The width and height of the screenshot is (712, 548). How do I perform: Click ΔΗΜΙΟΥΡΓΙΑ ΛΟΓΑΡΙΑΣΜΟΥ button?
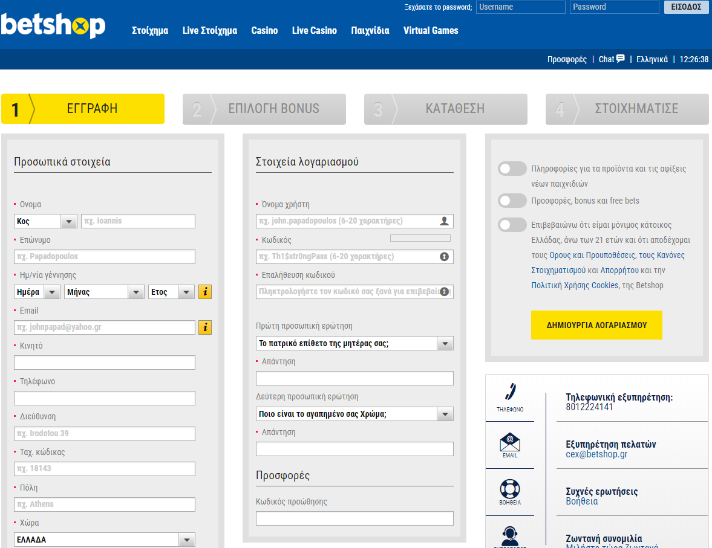(596, 325)
